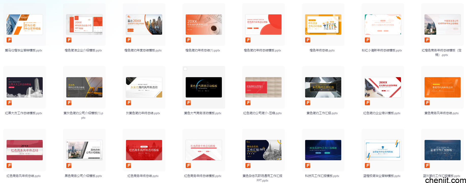Open 蓝橙极简毕业答辩模板 thumbnail
Image resolution: width=466 pixels, height=183 pixels.
pyautogui.click(x=383, y=150)
